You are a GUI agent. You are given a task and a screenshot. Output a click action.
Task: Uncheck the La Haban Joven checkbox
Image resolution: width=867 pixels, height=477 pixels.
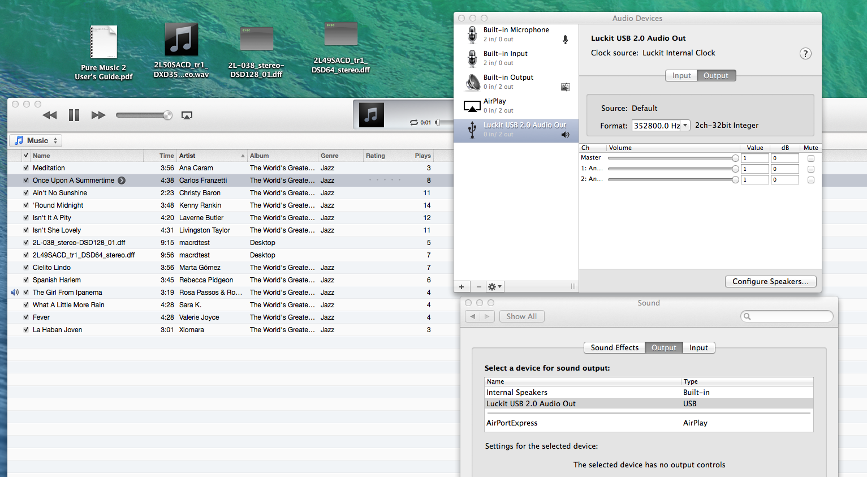(26, 330)
